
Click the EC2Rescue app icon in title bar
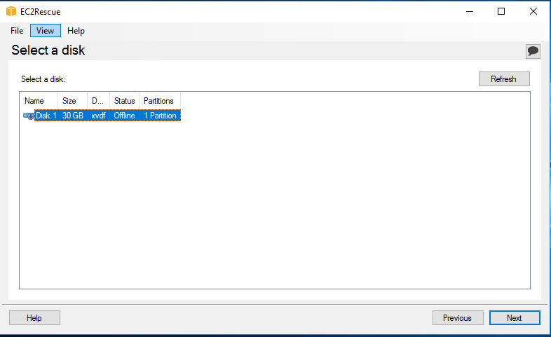coord(11,12)
